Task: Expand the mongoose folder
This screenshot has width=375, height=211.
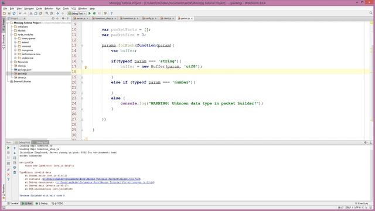Action: coord(16,50)
